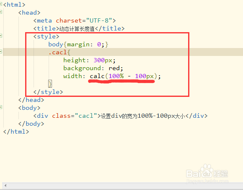This screenshot has height=190, width=243.
Task: Click the horizontal scrollbar left arrow
Action: tap(5, 185)
